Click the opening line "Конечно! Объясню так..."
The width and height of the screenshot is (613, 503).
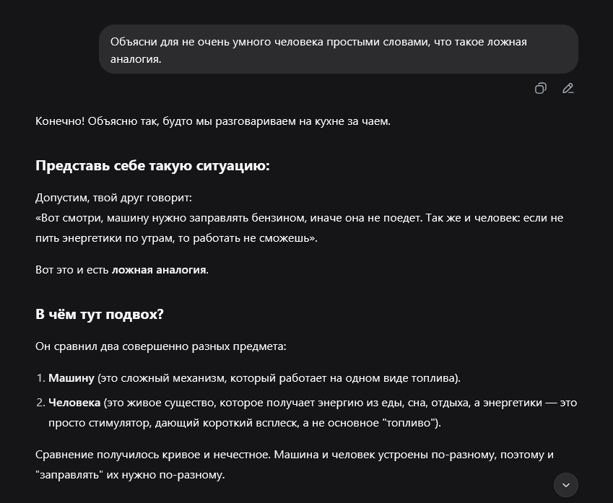(212, 121)
